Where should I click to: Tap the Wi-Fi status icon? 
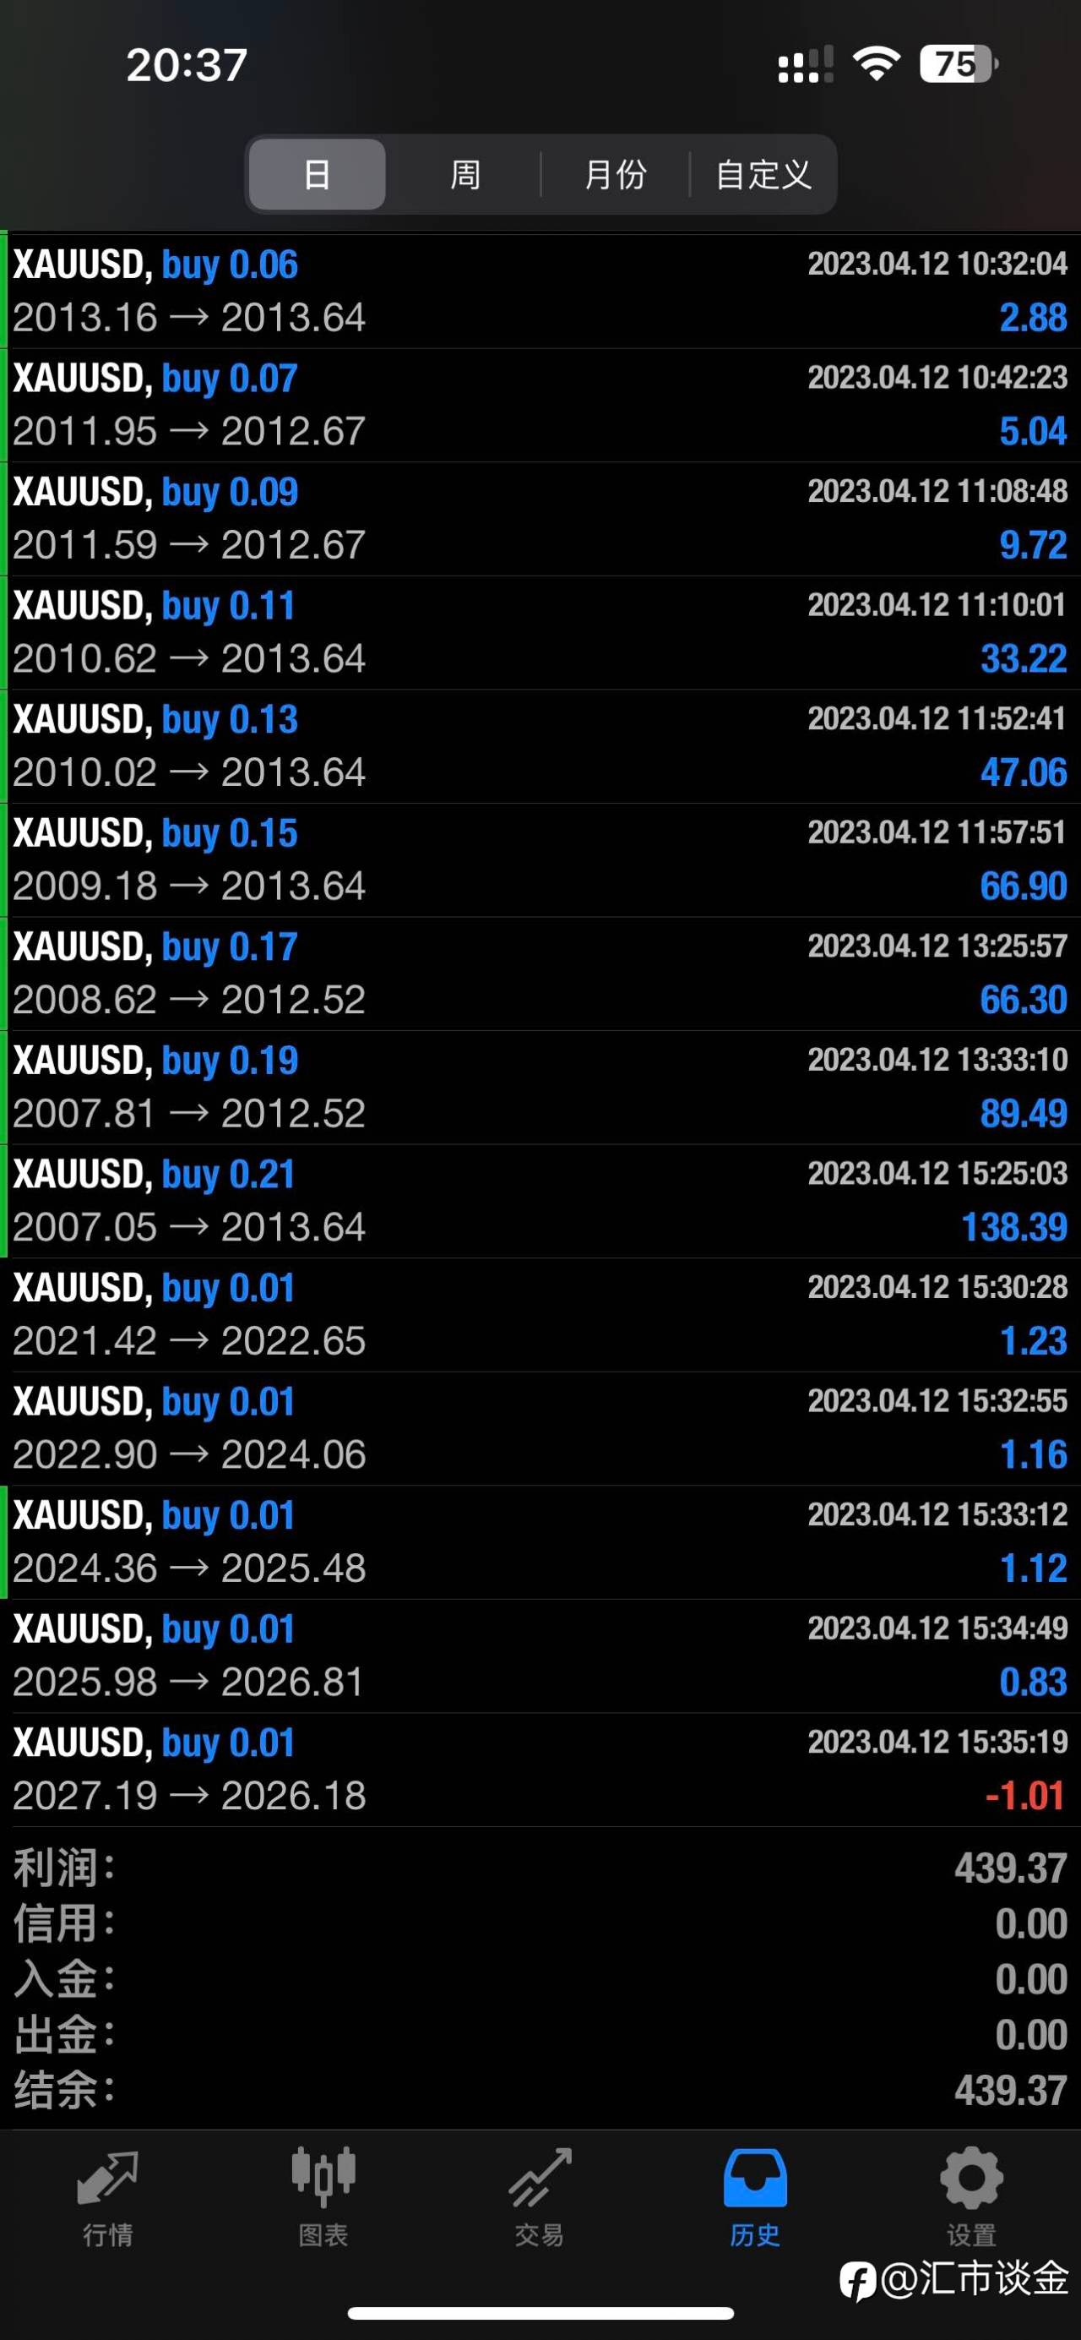coord(876,63)
